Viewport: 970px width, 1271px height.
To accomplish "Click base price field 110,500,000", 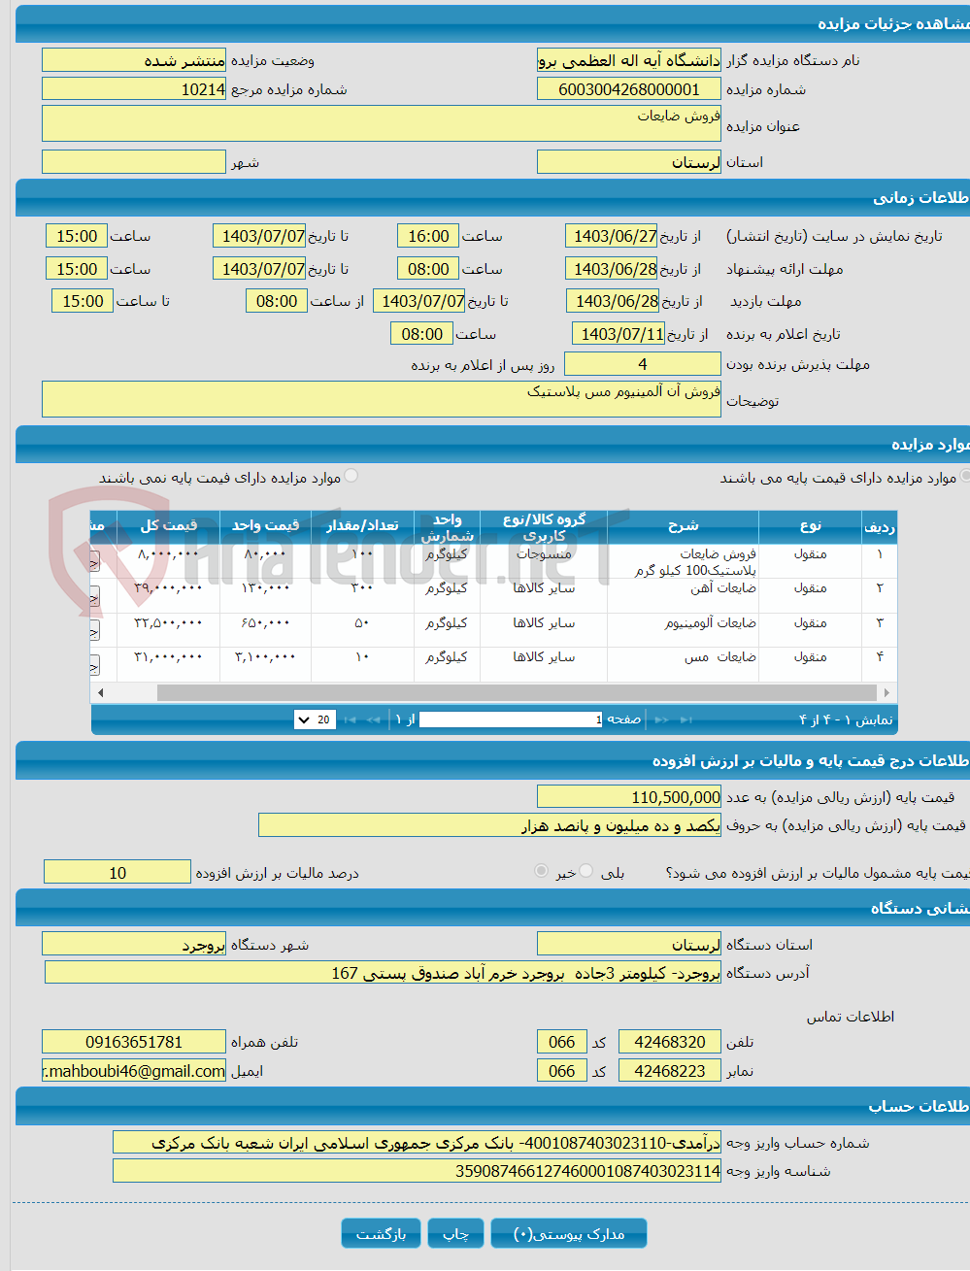I will [629, 797].
